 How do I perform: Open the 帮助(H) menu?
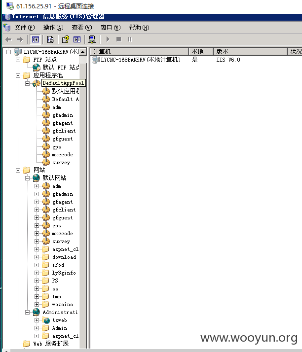[x=139, y=28]
